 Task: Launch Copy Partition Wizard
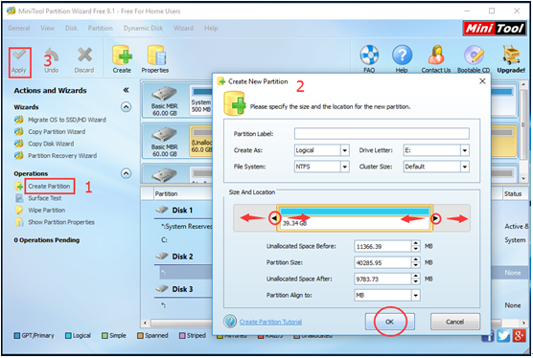[57, 132]
